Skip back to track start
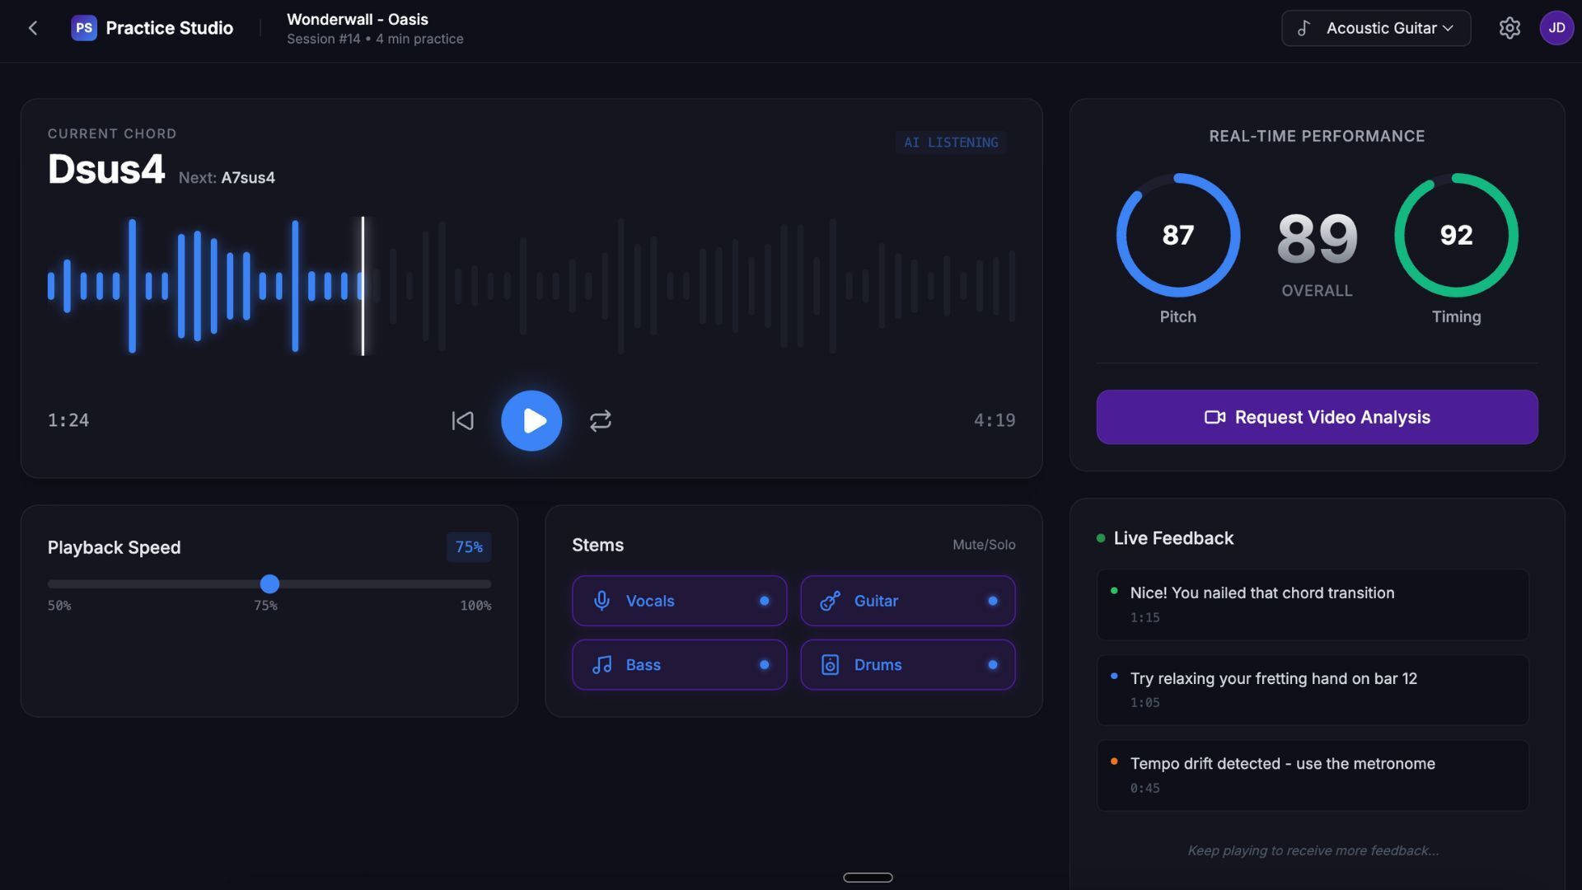This screenshot has height=890, width=1582. (x=462, y=421)
